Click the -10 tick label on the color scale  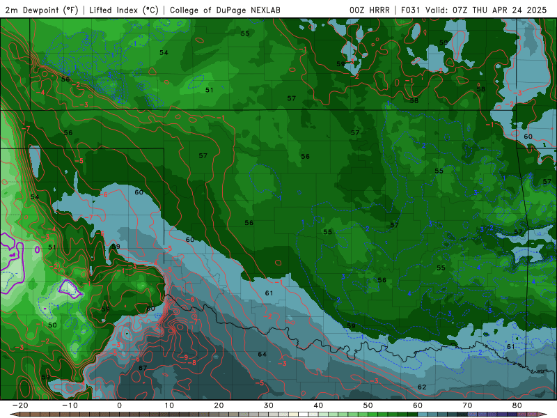70,405
